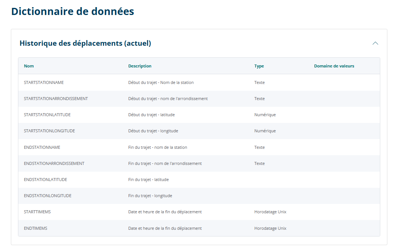Click 'Début du trajet - Nom de la station'
Viewport: 393px width, 250px height.
coord(161,82)
